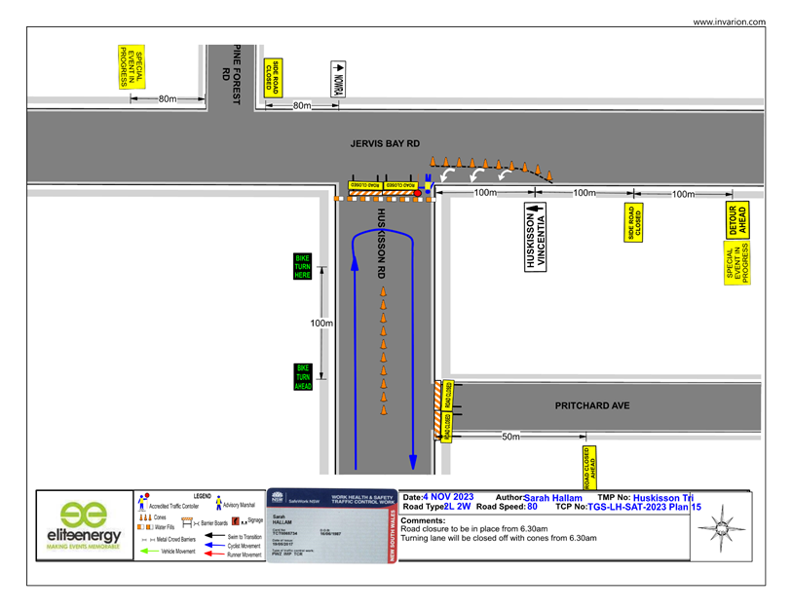
Task: Click the 4 NOV 2023 date field
Action: tap(448, 497)
